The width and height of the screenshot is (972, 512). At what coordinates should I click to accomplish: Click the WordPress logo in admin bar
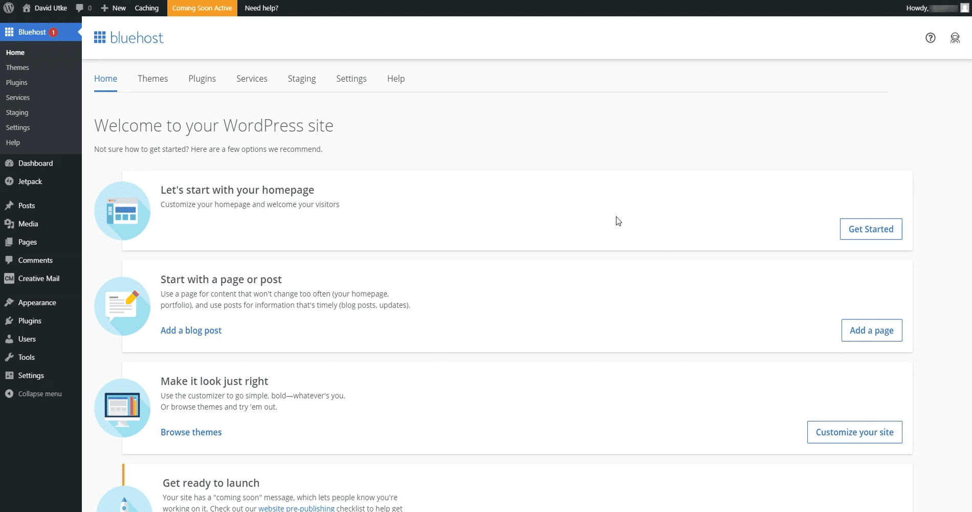(9, 8)
